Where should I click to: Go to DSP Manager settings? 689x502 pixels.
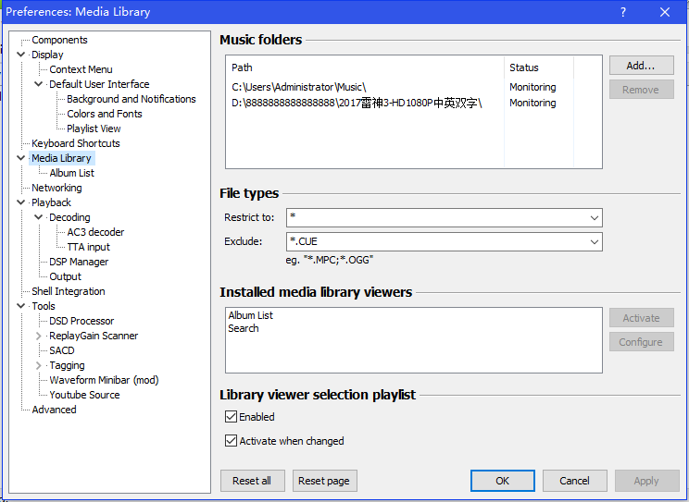79,262
